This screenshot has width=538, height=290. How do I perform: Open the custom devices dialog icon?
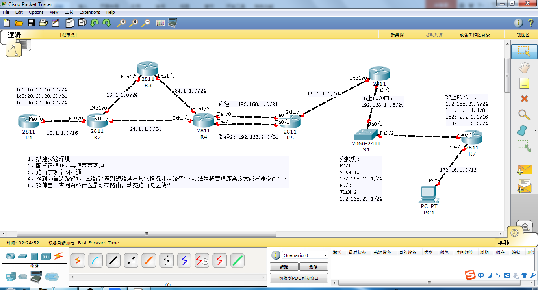173,23
